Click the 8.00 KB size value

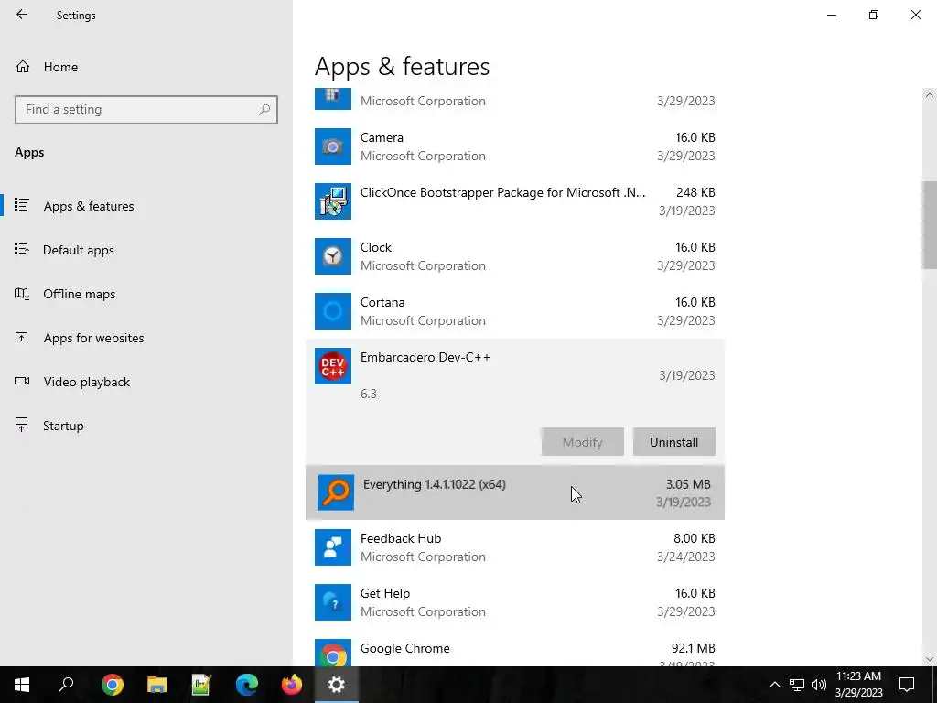pyautogui.click(x=695, y=538)
